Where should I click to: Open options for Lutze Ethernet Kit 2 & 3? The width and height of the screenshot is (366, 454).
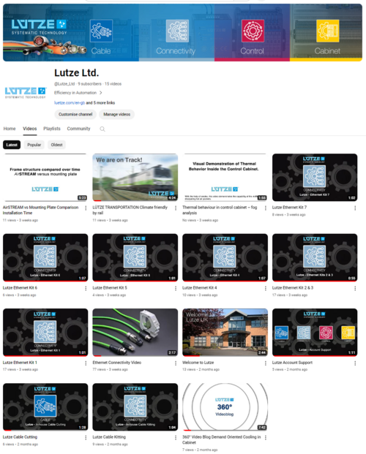point(355,288)
